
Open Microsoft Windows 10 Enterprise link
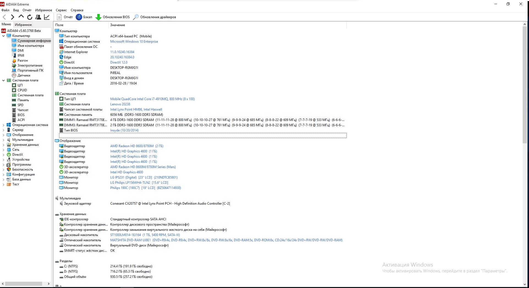tap(134, 42)
